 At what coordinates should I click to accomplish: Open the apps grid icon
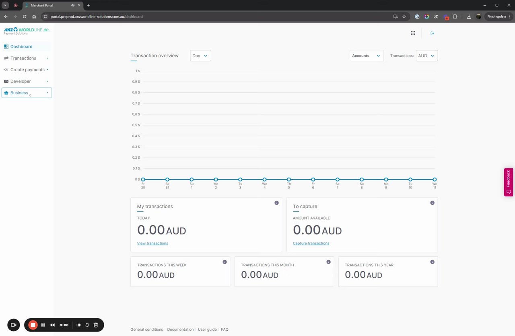(x=413, y=33)
